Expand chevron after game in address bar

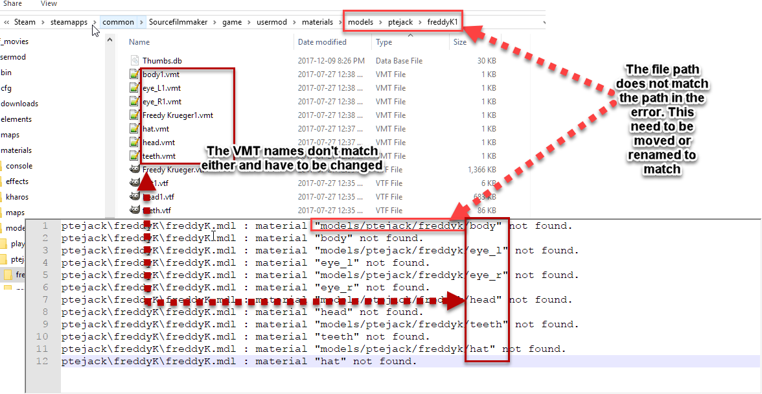click(249, 22)
